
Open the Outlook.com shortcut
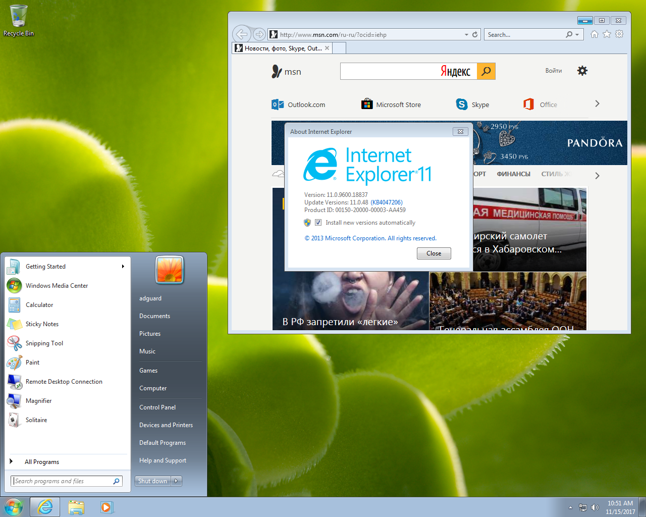[298, 105]
